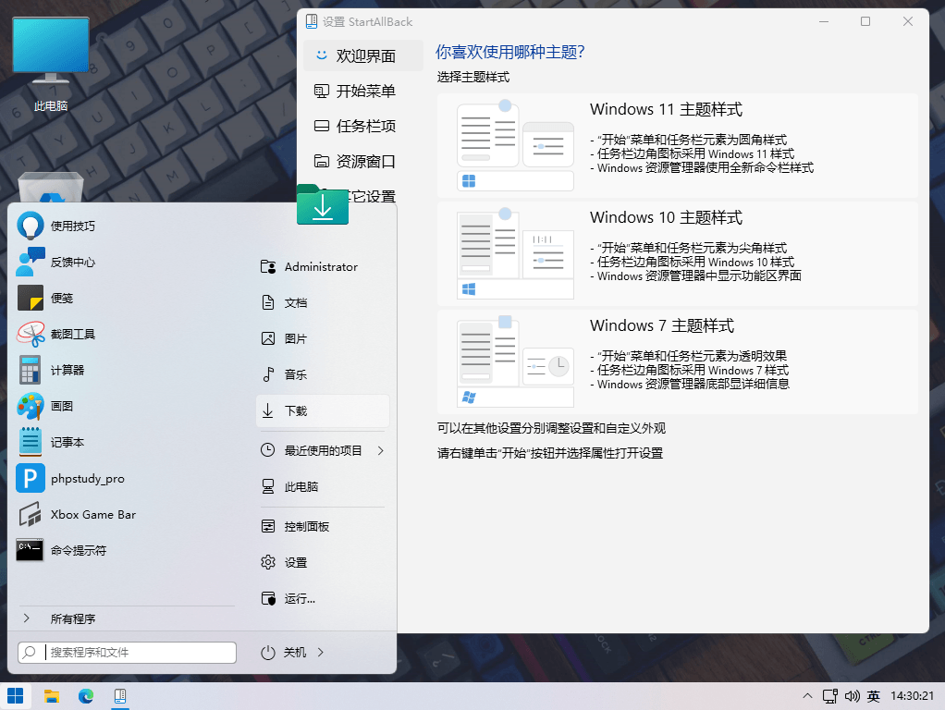
Task: Minimize the StartAllBack settings window
Action: click(824, 21)
